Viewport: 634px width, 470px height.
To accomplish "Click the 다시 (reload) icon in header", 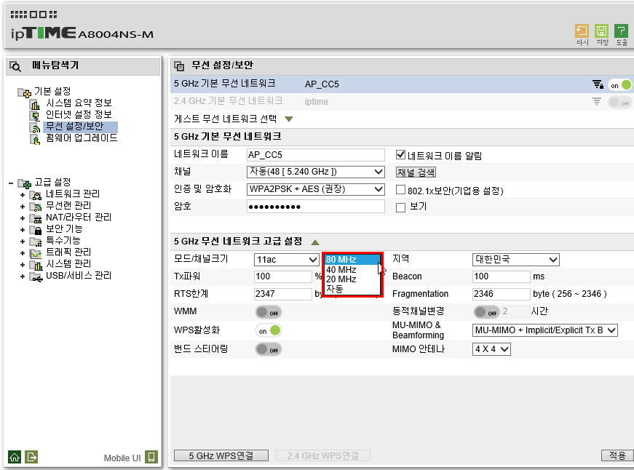I will pyautogui.click(x=582, y=31).
